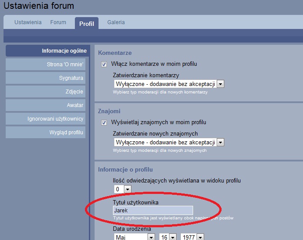Uncheck 'Wyświetlaj znajomych w moim profilu'
The width and height of the screenshot is (303, 240).
[x=104, y=122]
